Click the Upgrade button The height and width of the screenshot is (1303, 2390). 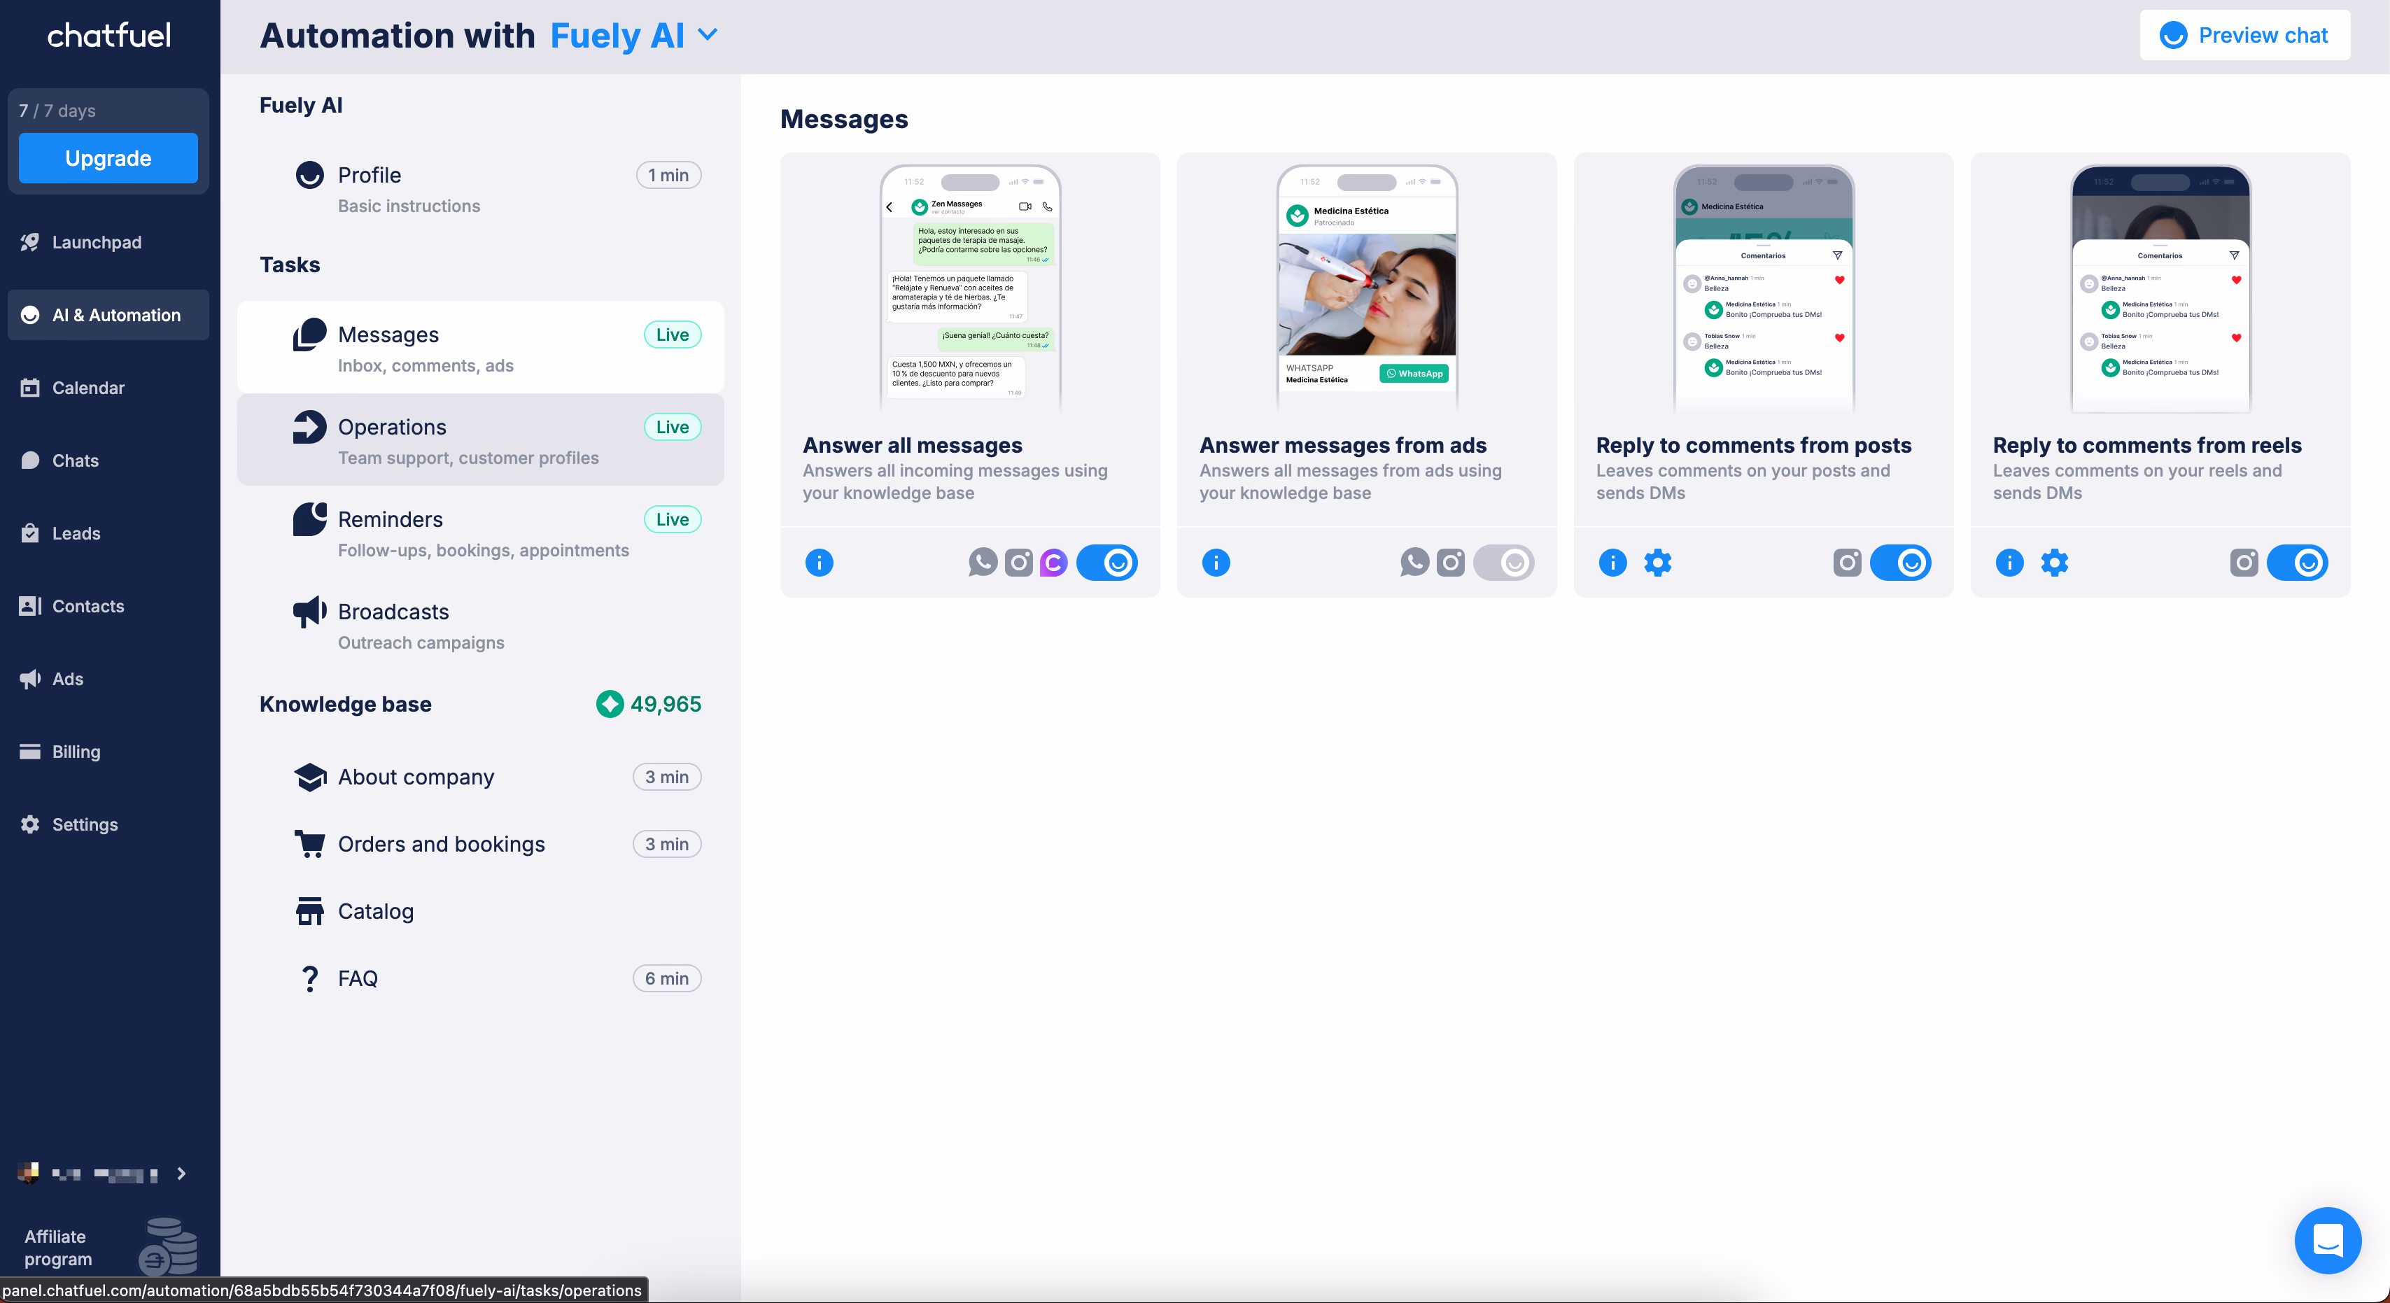click(108, 157)
